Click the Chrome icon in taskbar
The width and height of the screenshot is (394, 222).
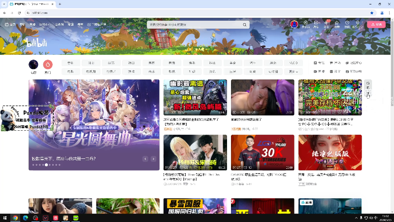(x=15, y=218)
